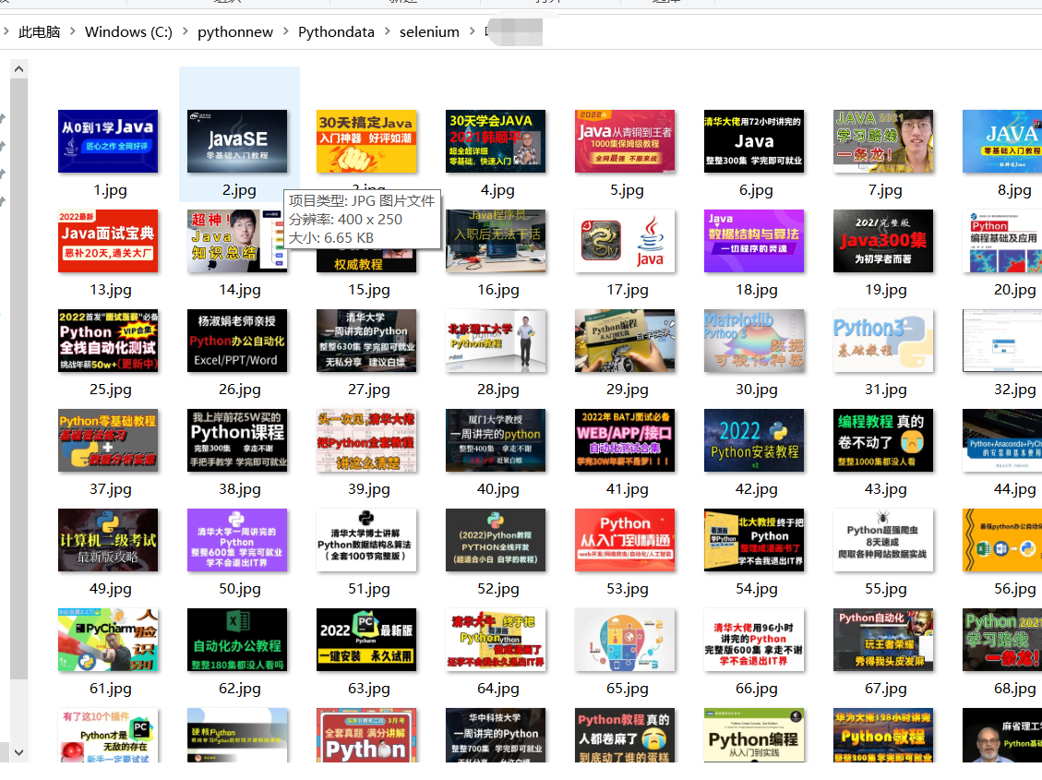Select the 20.jpg thumbnail
The height and width of the screenshot is (780, 1042).
pos(1002,241)
